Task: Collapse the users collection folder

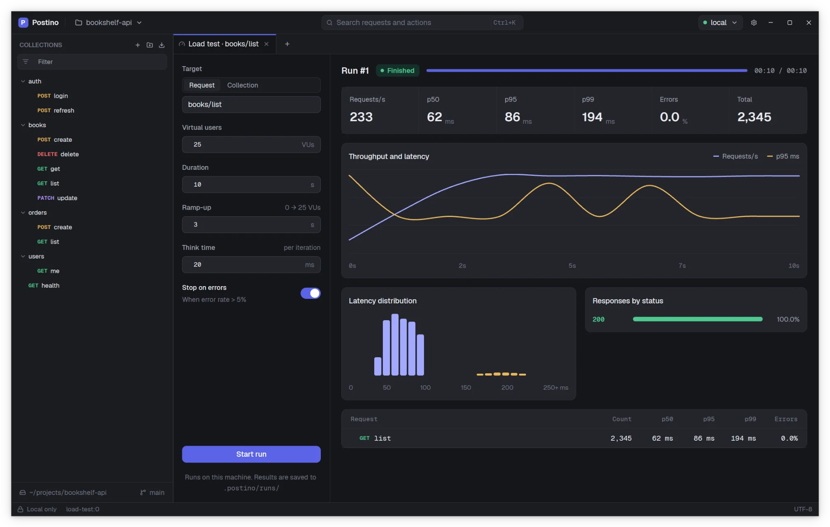Action: (x=23, y=256)
